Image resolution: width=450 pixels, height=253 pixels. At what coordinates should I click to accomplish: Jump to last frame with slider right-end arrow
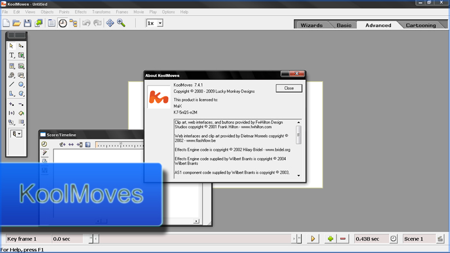tap(299, 238)
